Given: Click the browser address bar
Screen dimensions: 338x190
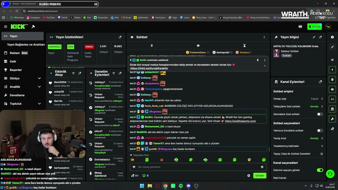Looking at the screenshot, I should click(164, 11).
